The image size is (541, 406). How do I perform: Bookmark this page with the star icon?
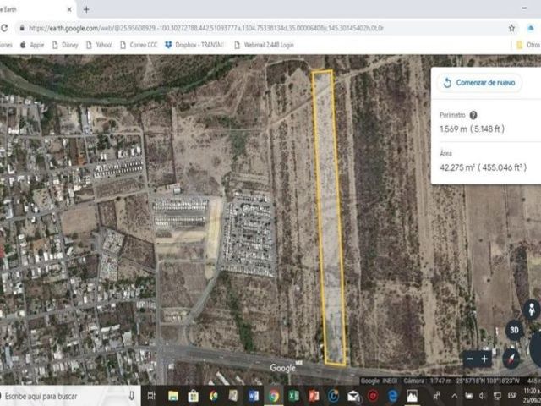[x=511, y=28]
